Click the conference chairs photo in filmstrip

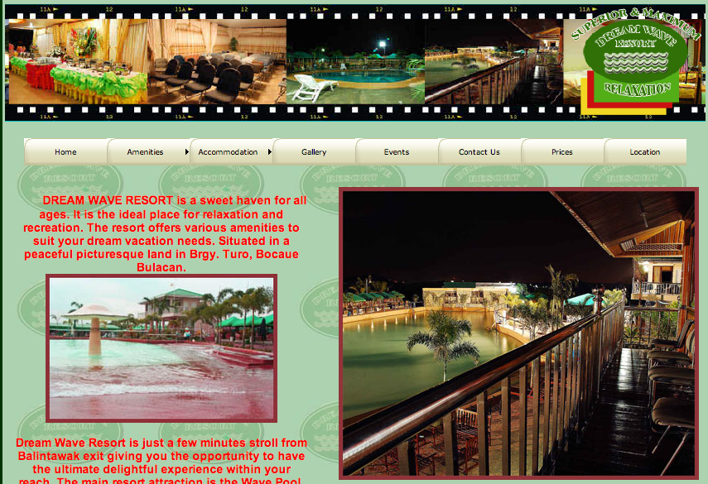(217, 61)
